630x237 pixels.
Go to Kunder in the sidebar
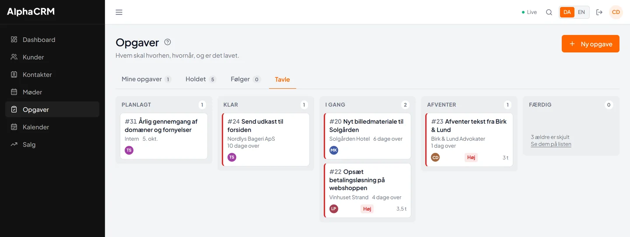(52, 57)
